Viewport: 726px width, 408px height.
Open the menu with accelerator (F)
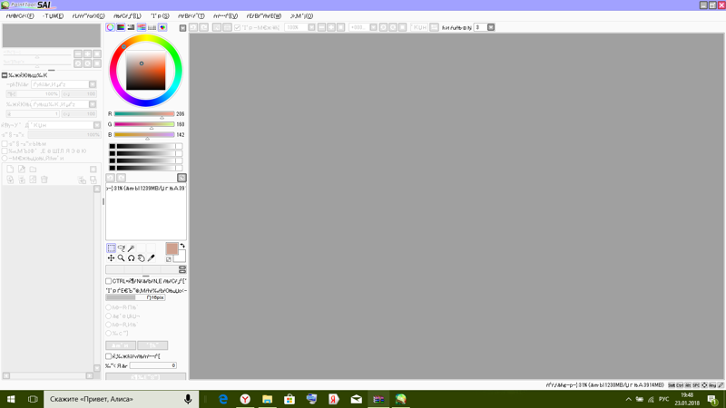(20, 15)
